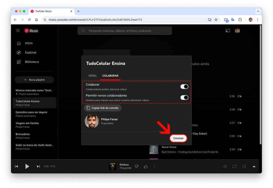The height and width of the screenshot is (188, 273).
Task: Open Explorar in the sidebar
Action: 31,53
